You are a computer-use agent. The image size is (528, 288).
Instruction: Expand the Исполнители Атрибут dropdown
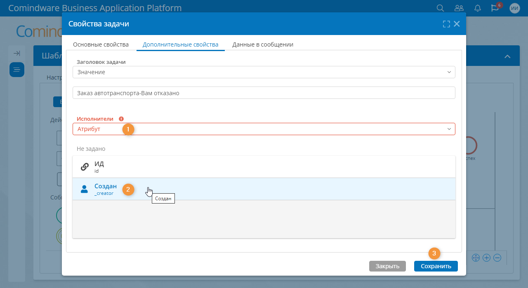[264, 129]
